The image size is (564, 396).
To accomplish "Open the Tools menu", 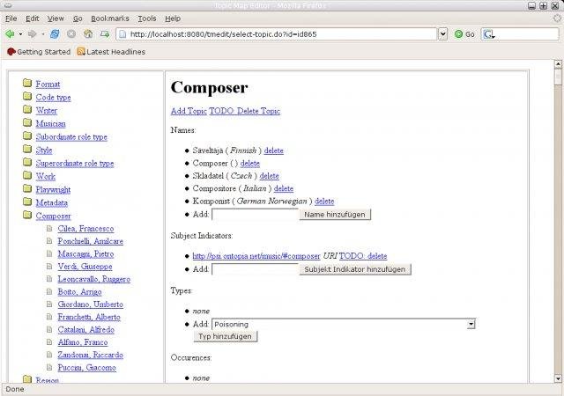I will [146, 18].
